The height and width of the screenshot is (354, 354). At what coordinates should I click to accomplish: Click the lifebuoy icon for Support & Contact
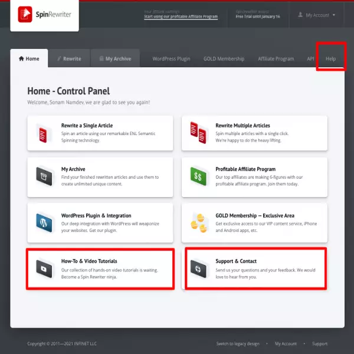coord(198,269)
